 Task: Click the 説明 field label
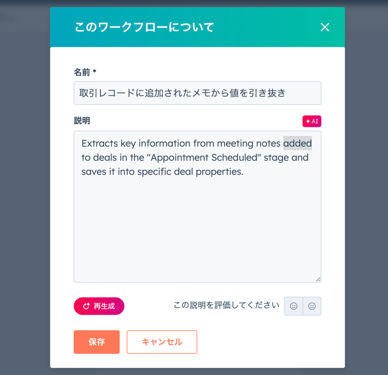tap(82, 121)
